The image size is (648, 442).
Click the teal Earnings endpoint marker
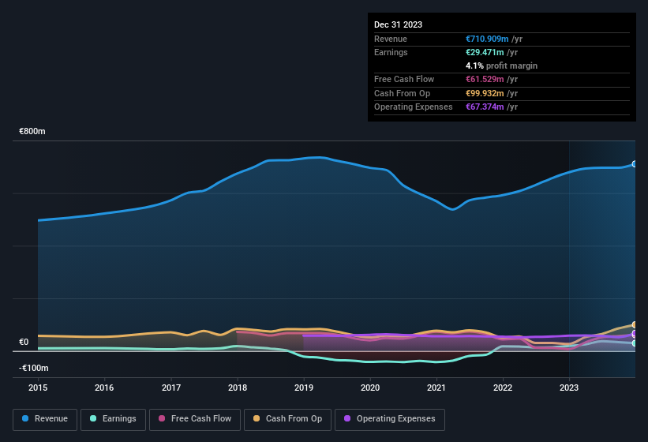click(x=635, y=343)
